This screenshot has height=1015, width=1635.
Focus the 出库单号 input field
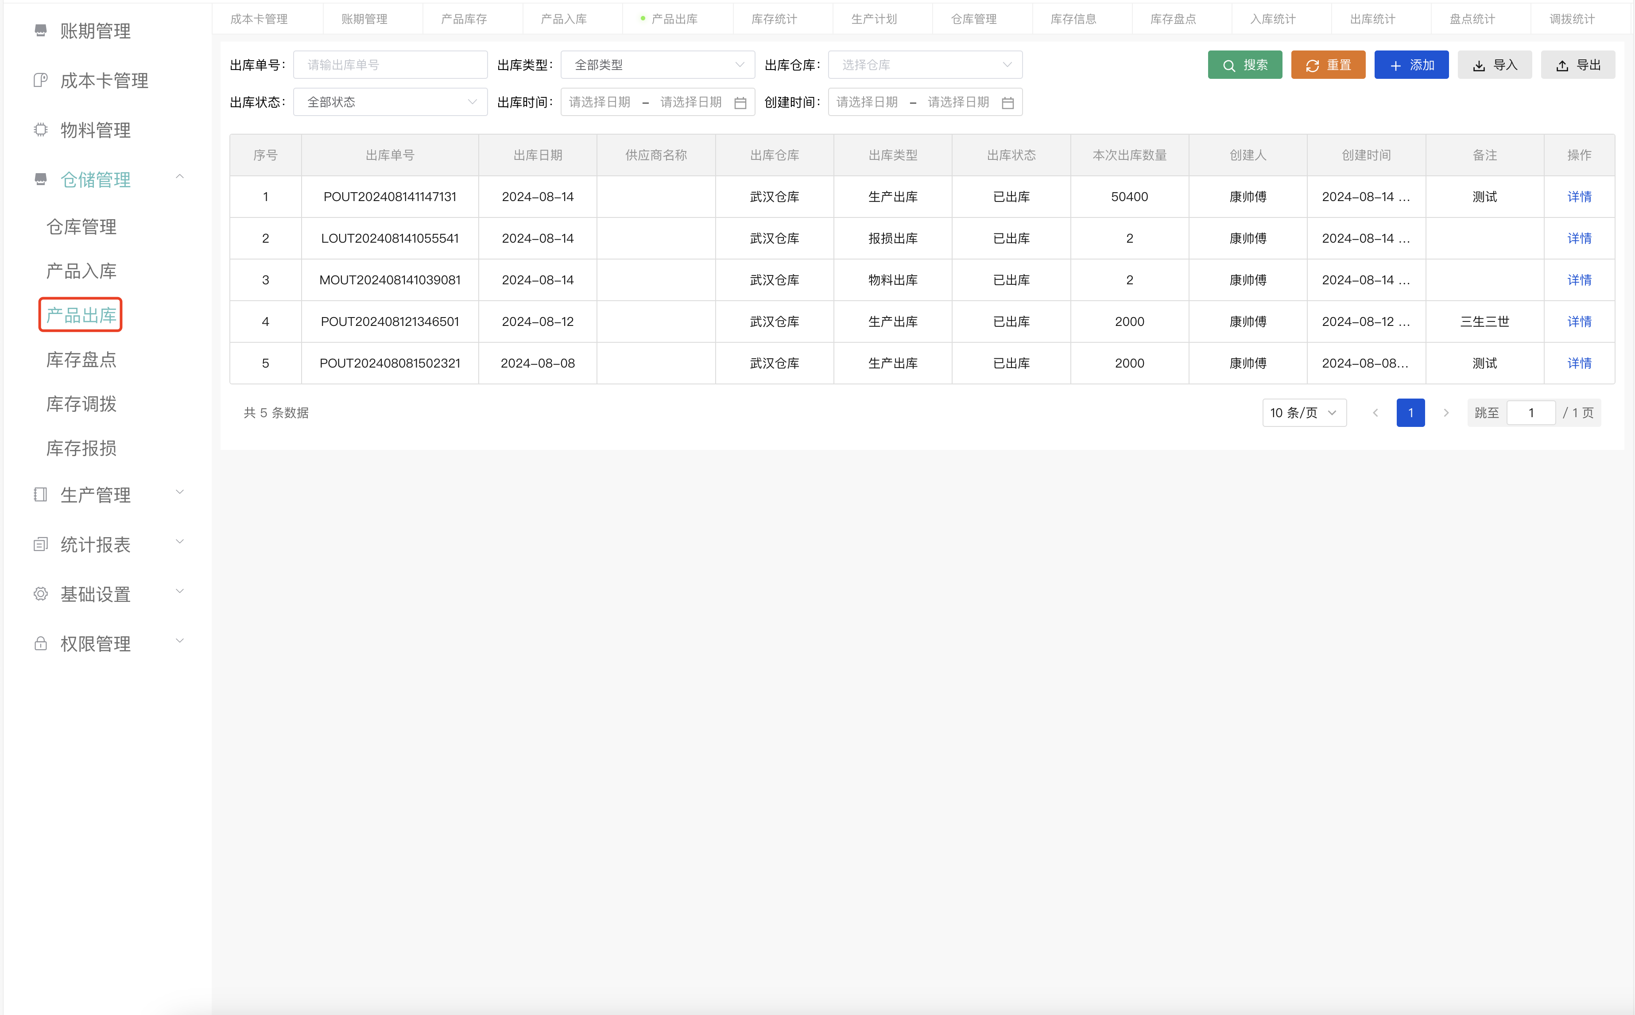coord(390,65)
